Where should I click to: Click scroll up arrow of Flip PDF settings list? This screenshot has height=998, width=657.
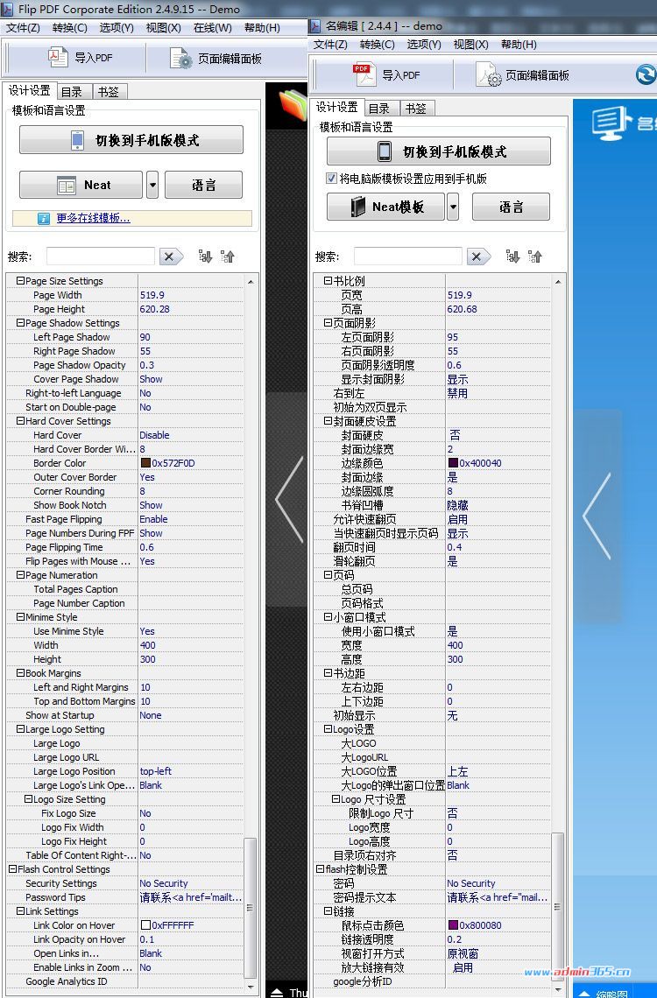point(251,281)
